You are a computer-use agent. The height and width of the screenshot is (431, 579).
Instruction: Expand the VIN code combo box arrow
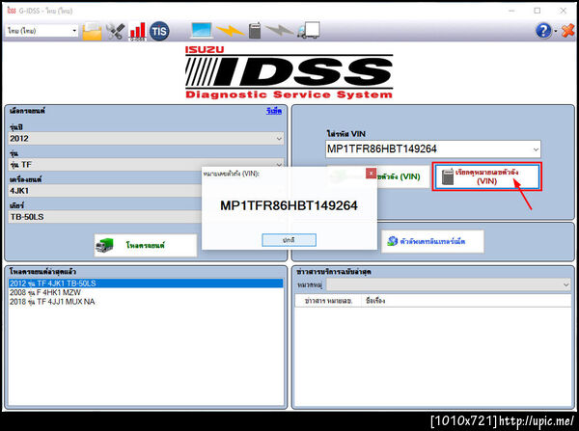pos(536,149)
